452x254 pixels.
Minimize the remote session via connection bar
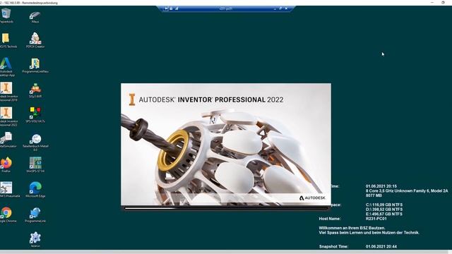point(275,8)
